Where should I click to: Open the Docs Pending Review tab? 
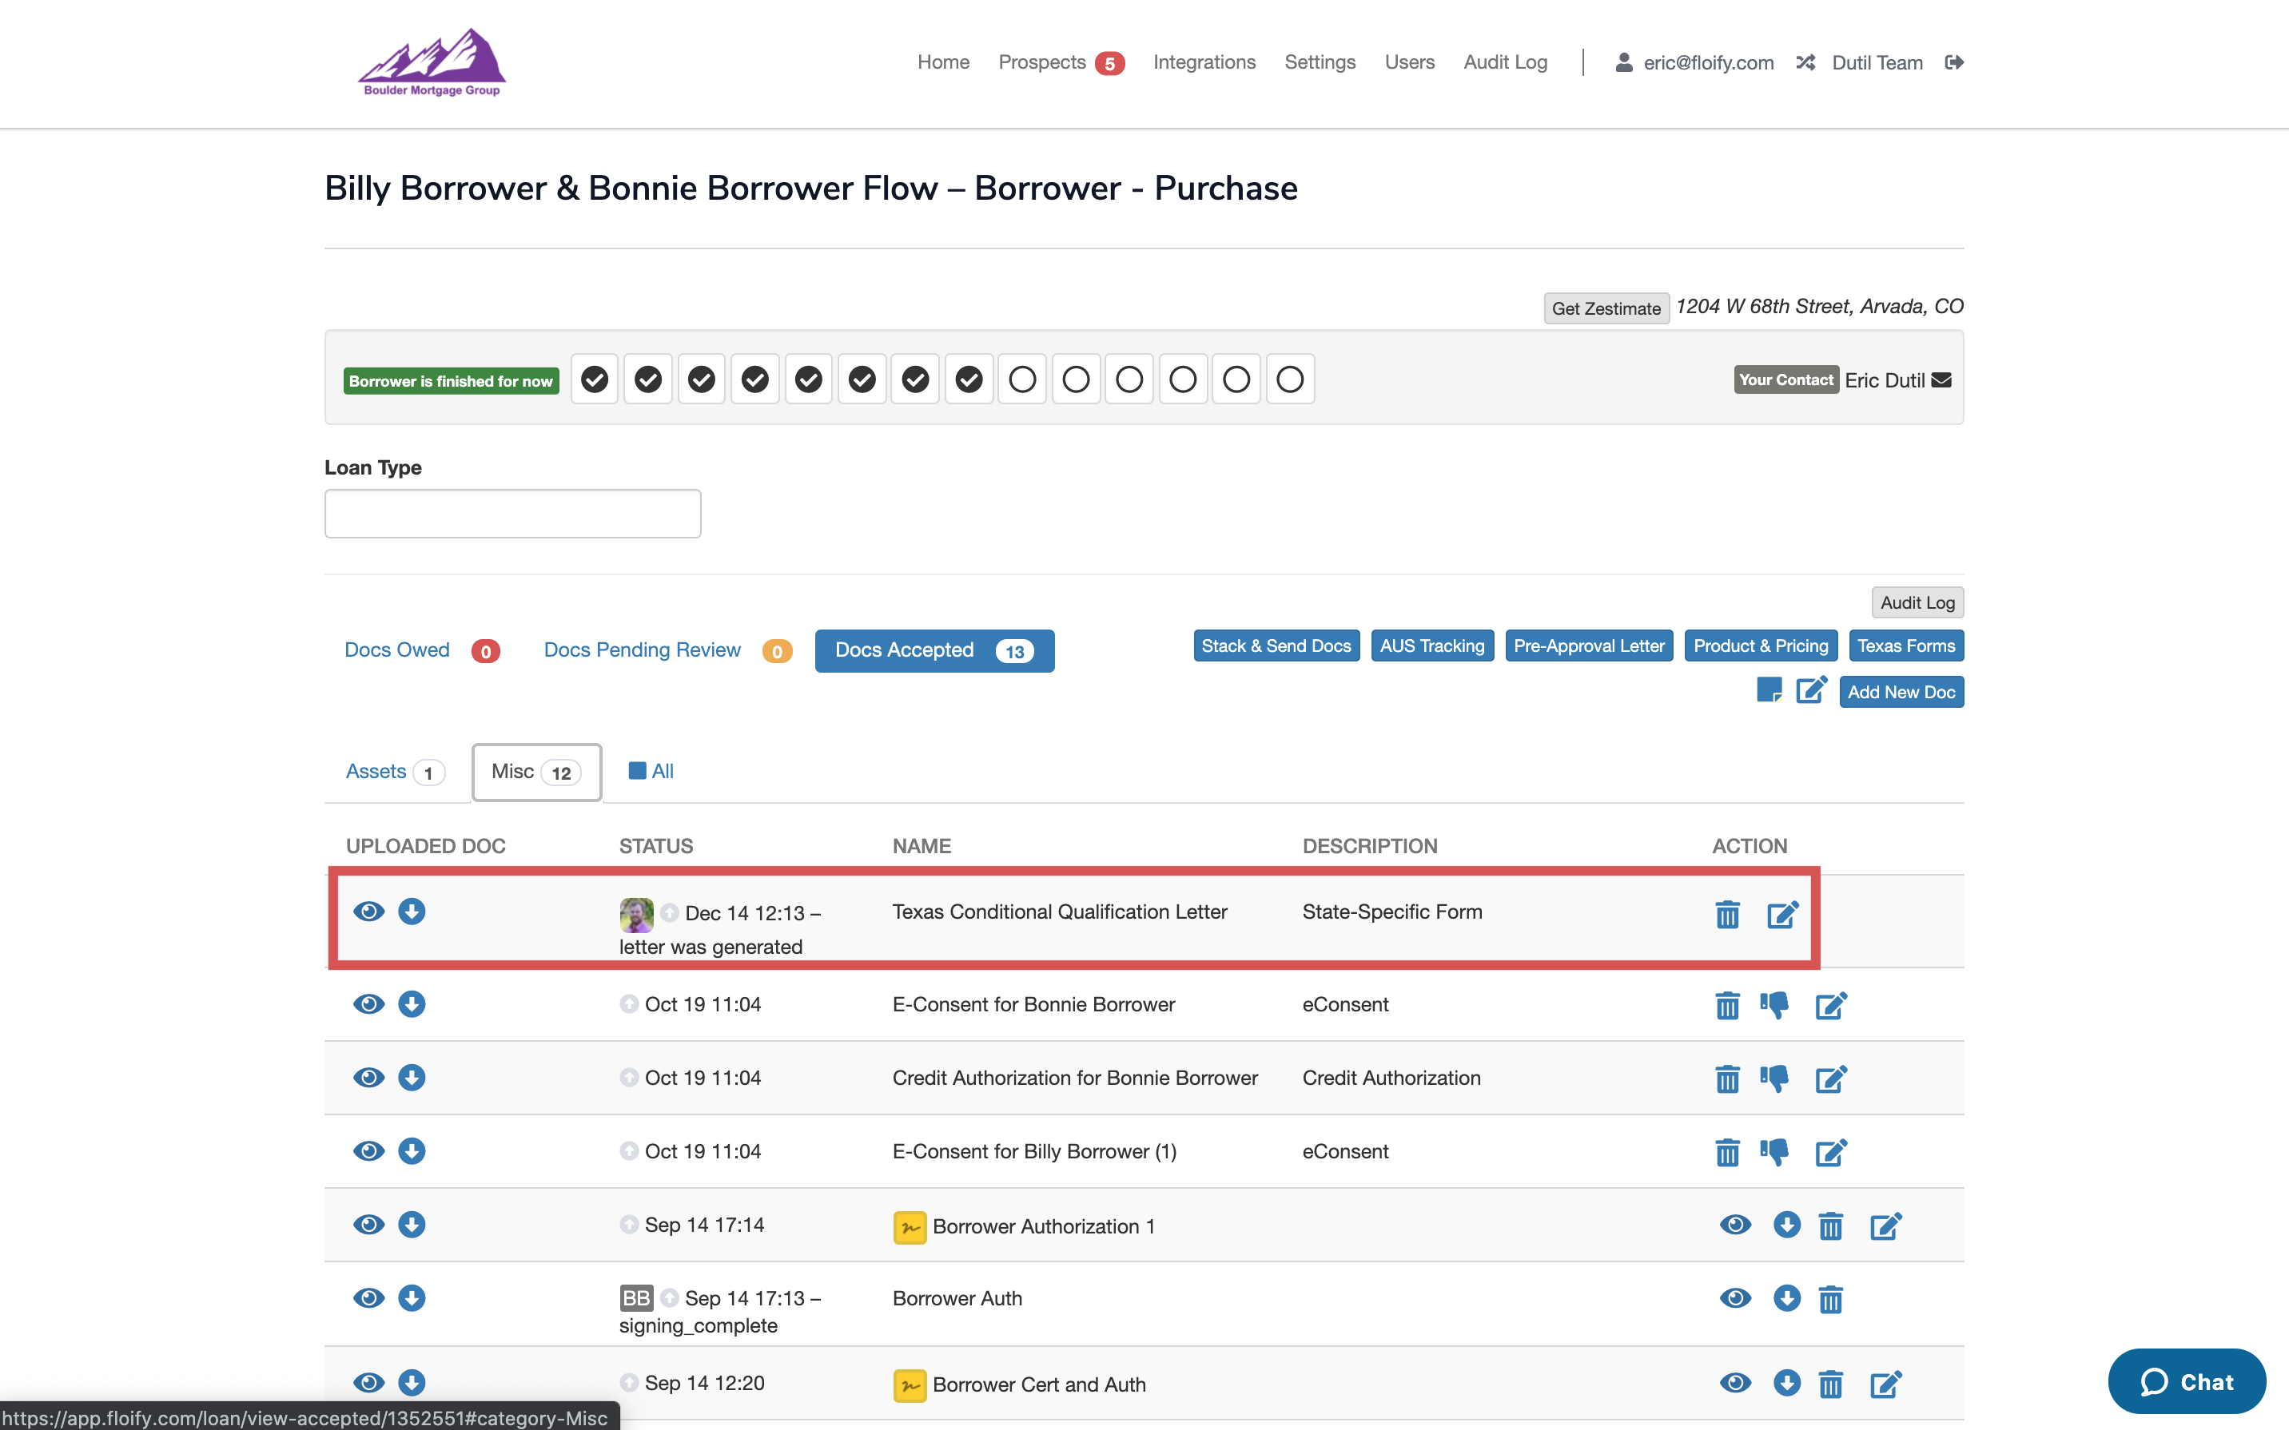pyautogui.click(x=643, y=649)
